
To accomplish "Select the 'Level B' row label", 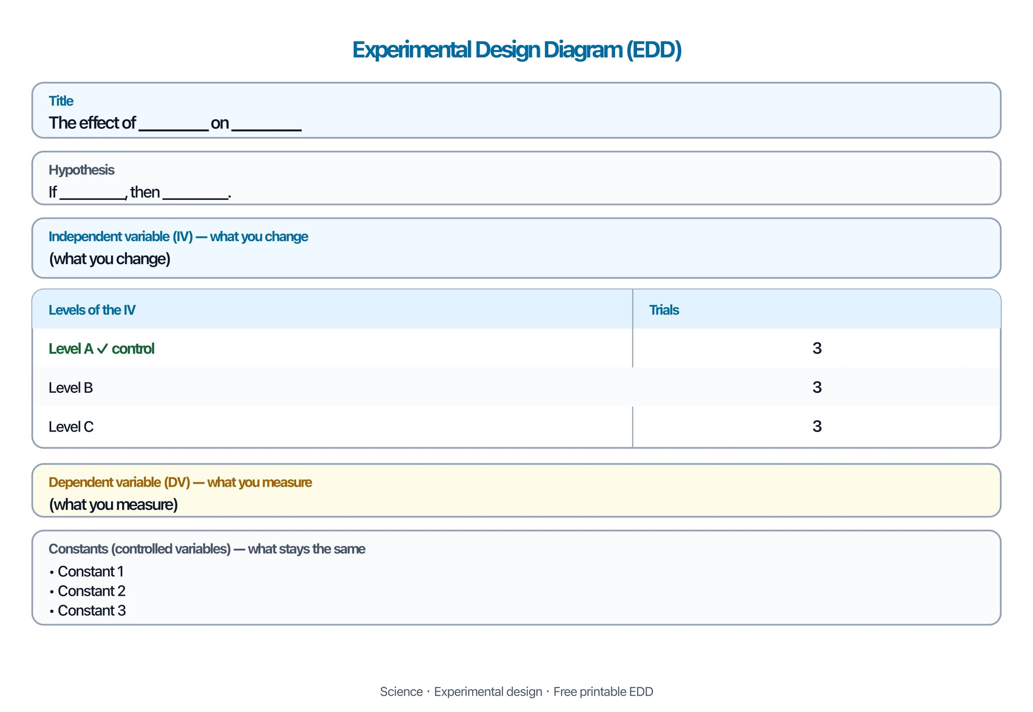I will (x=71, y=388).
